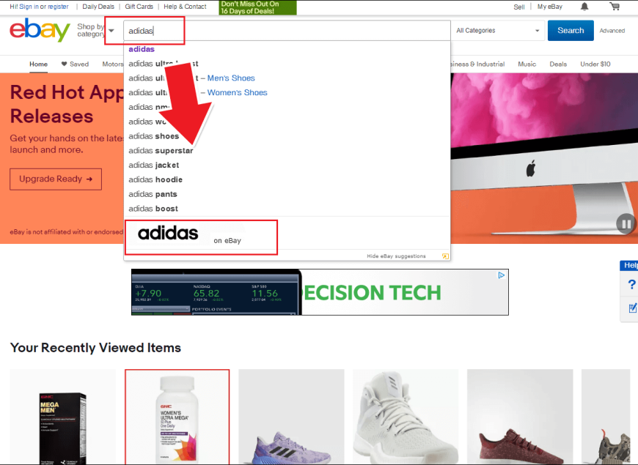Click the register link

(x=58, y=7)
